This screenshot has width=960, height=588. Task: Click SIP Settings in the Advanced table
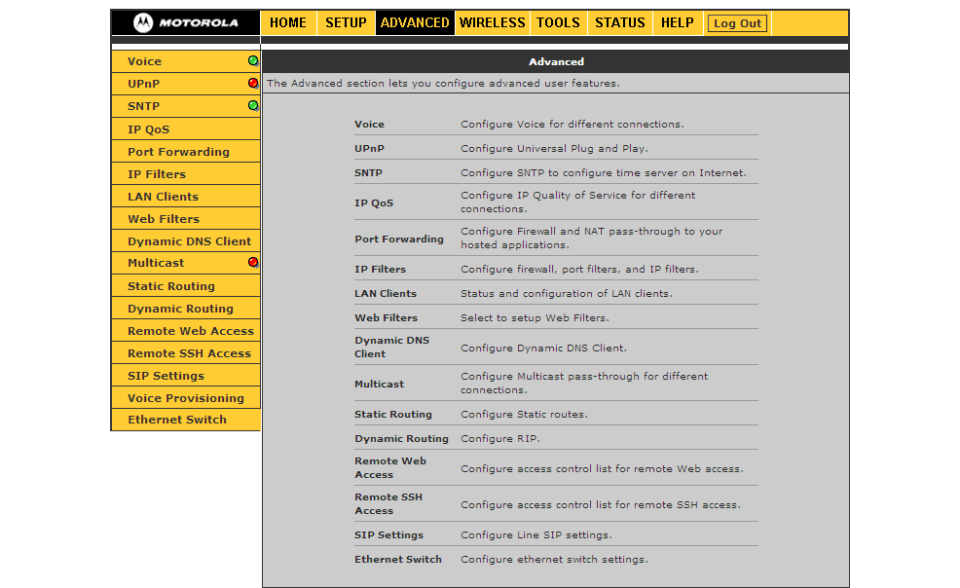(x=388, y=534)
